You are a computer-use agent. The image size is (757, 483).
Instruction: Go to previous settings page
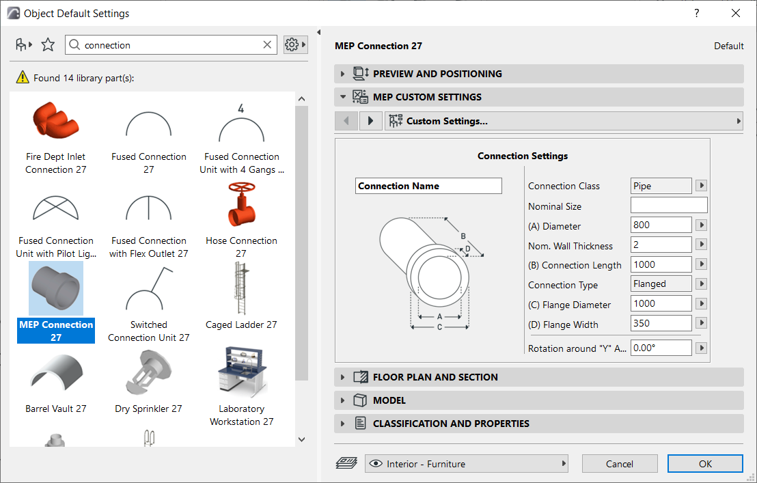(346, 121)
